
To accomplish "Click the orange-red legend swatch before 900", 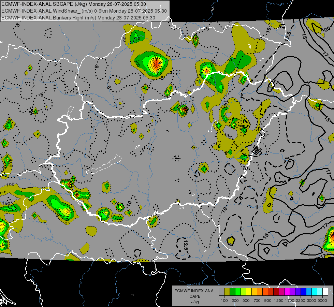I will pyautogui.click(x=265, y=292).
